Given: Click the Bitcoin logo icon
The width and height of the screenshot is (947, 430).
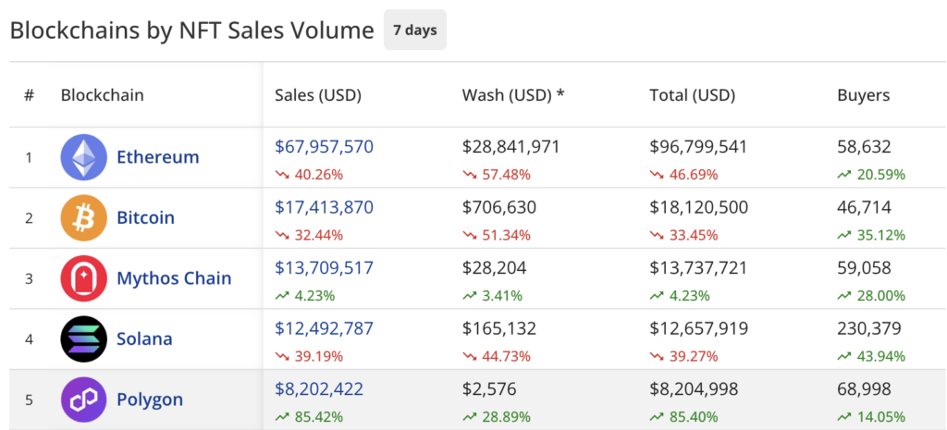Looking at the screenshot, I should pos(83,217).
